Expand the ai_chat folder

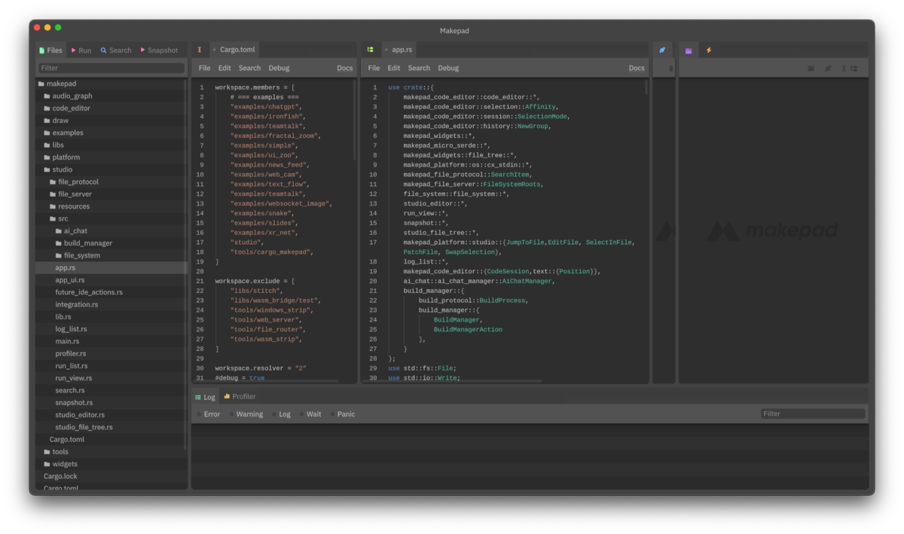[111, 231]
